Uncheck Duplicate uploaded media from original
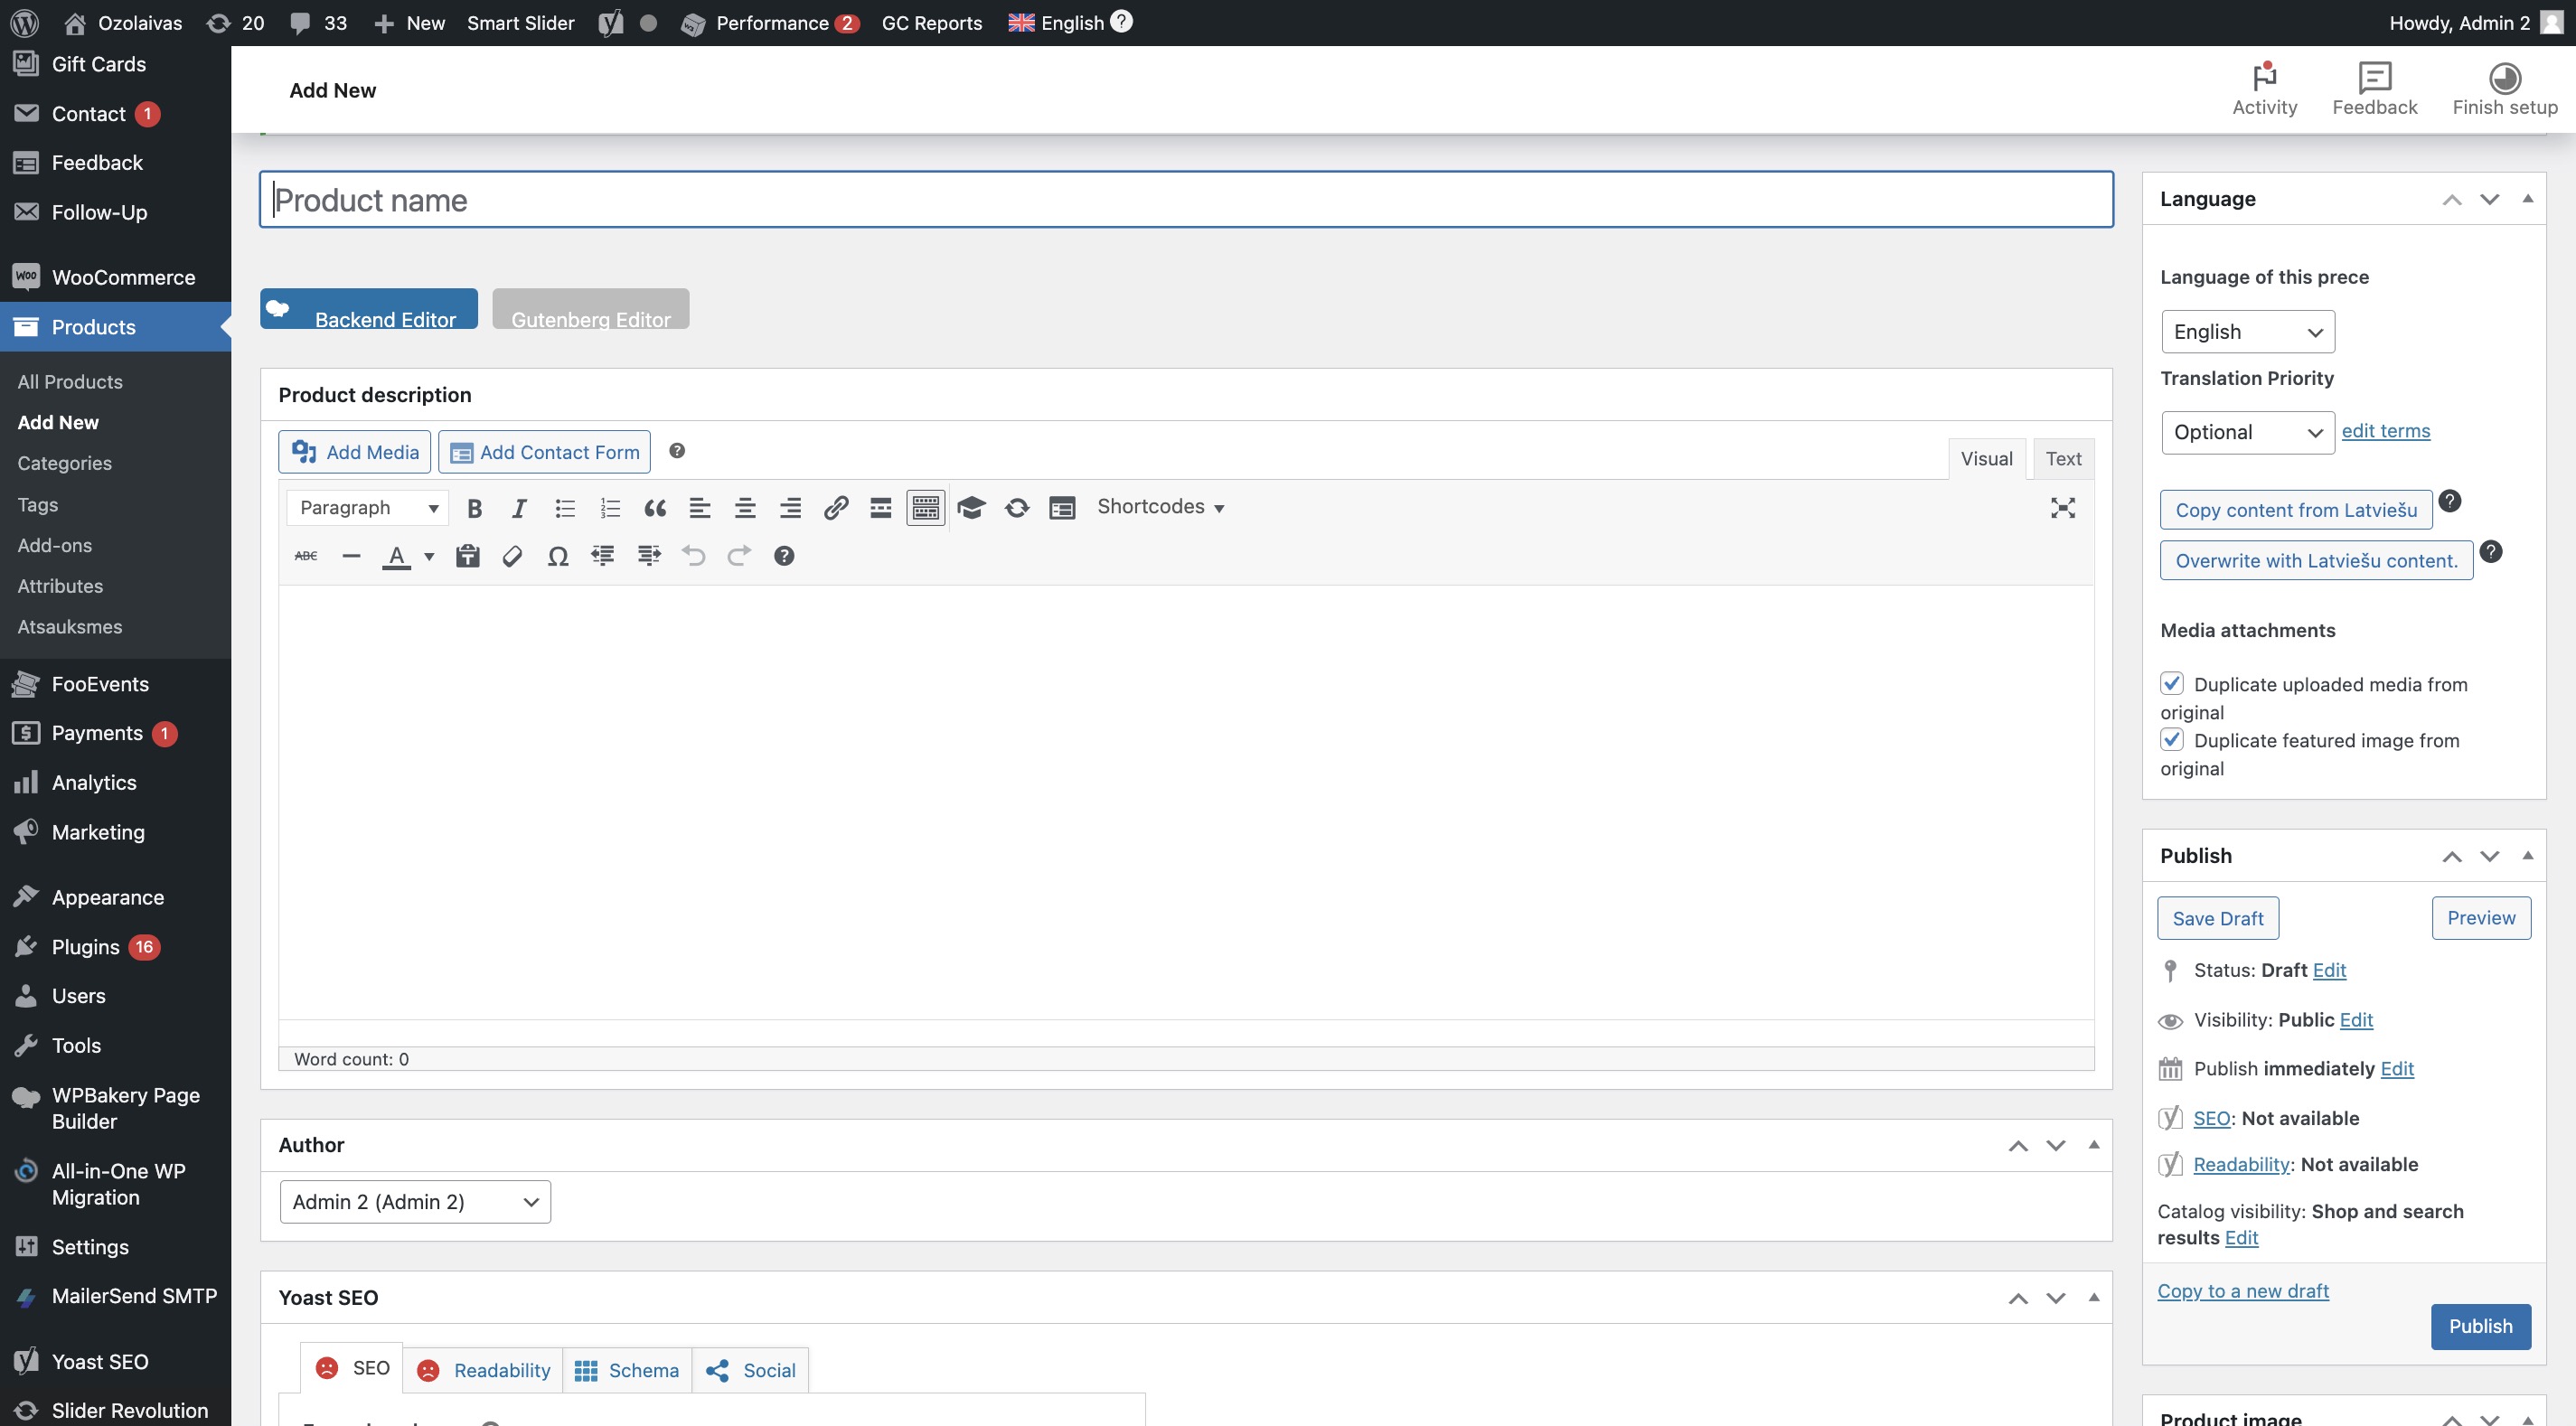This screenshot has height=1426, width=2576. coord(2171,684)
